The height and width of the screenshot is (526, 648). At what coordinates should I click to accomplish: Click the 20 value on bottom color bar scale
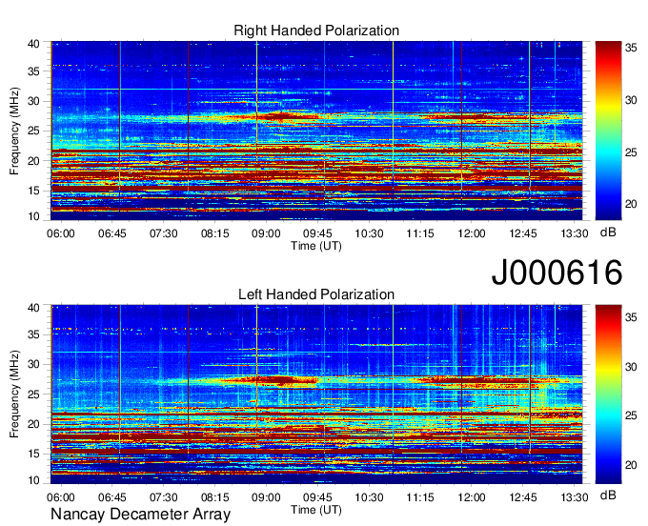(631, 465)
